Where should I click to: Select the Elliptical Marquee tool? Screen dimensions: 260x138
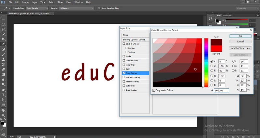pyautogui.click(x=3, y=24)
